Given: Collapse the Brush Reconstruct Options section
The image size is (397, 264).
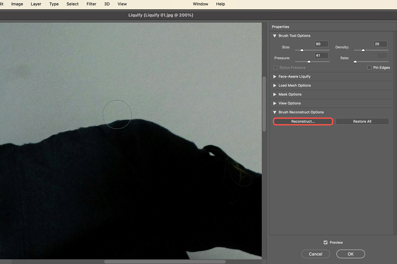Looking at the screenshot, I should click(275, 112).
